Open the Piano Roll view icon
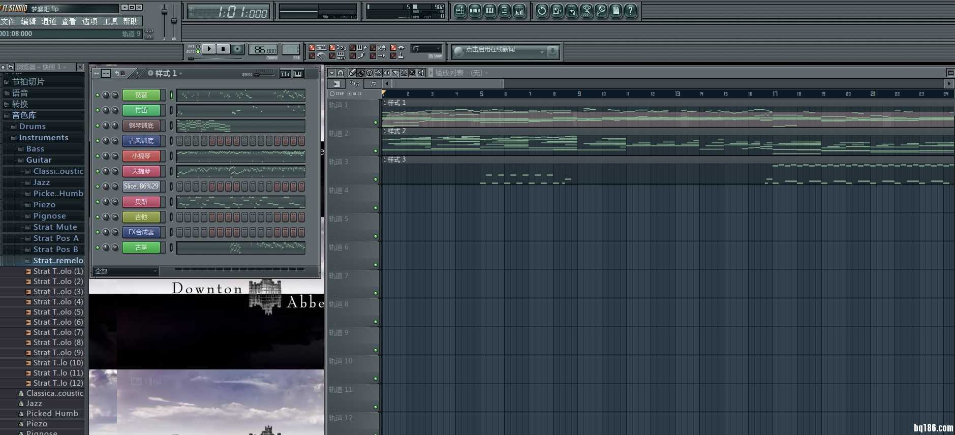This screenshot has height=435, width=955. 489,11
